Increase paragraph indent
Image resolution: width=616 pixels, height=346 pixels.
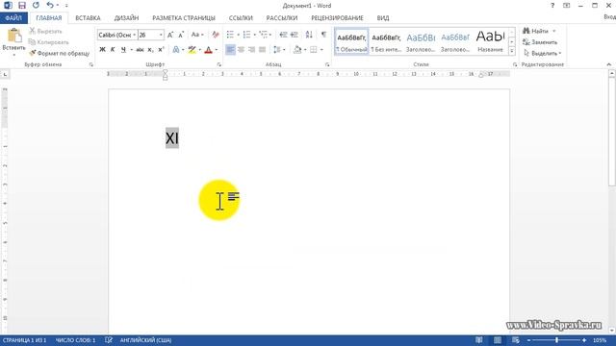coord(295,35)
